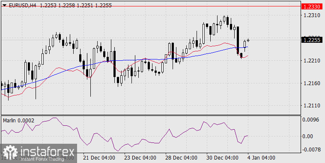
Task: Click the 30 Dec 04:00 time label
Action: (x=223, y=158)
